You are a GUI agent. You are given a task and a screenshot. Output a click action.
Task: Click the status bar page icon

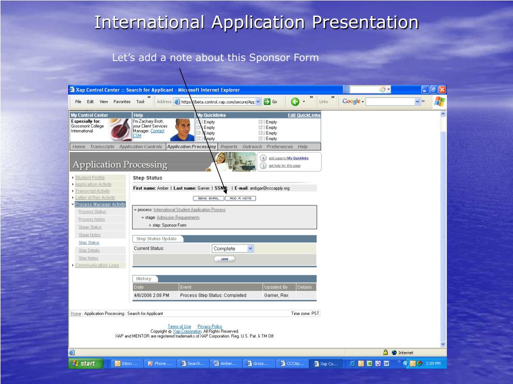(x=72, y=352)
